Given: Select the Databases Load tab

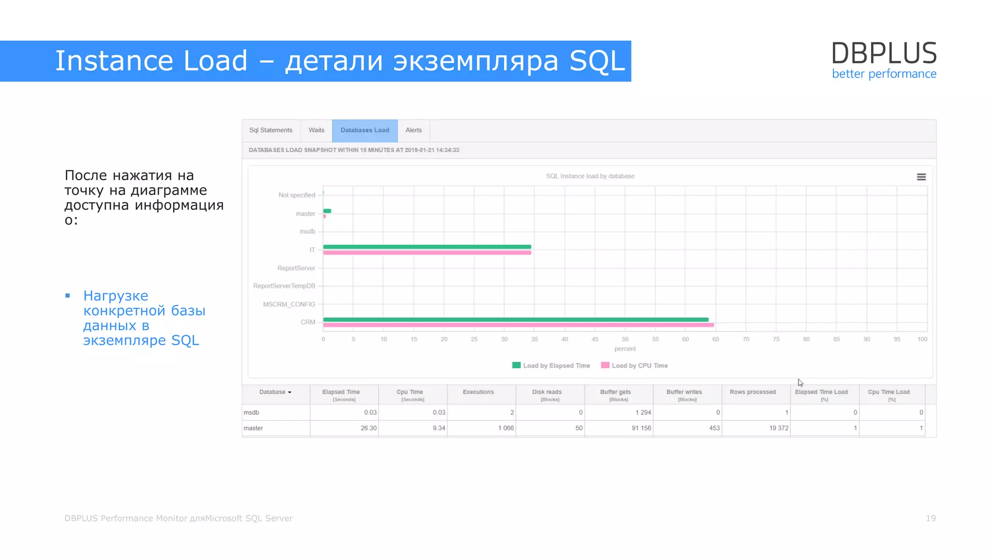Looking at the screenshot, I should (x=365, y=131).
